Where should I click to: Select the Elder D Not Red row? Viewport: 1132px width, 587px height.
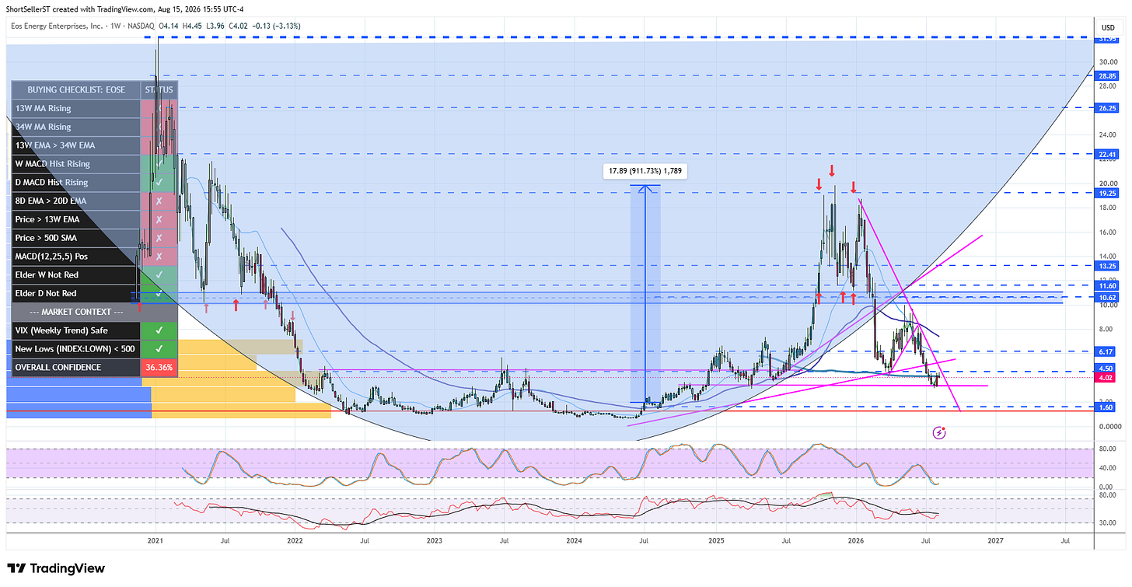point(95,293)
